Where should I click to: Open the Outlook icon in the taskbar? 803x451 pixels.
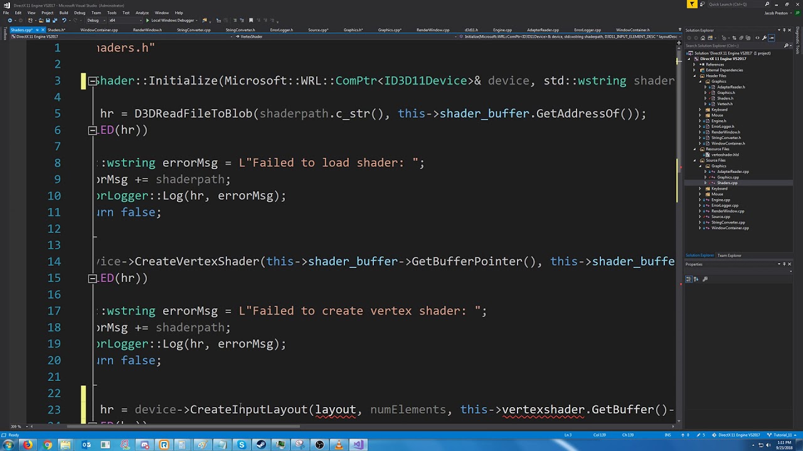coord(86,445)
